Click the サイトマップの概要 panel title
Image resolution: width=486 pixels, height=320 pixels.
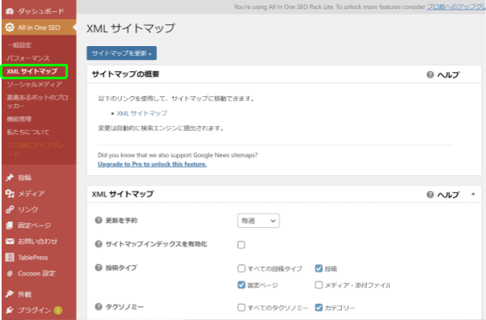125,74
